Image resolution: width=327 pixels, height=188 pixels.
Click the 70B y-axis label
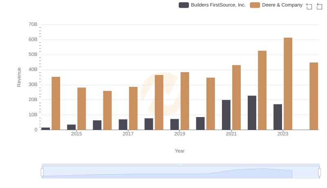[33, 24]
